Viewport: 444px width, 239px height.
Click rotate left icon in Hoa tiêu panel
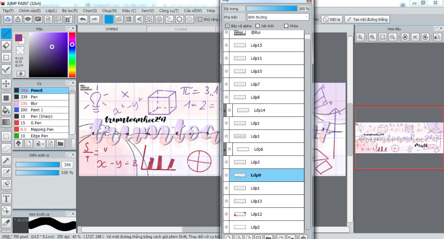[405, 37]
